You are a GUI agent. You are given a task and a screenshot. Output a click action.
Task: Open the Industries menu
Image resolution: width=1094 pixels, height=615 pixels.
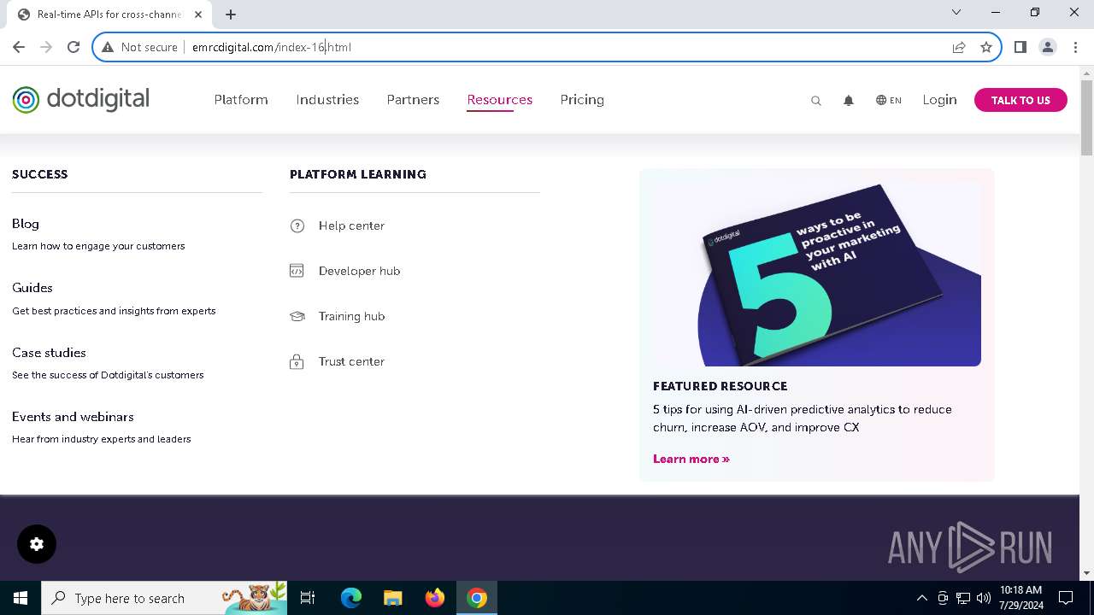click(327, 100)
